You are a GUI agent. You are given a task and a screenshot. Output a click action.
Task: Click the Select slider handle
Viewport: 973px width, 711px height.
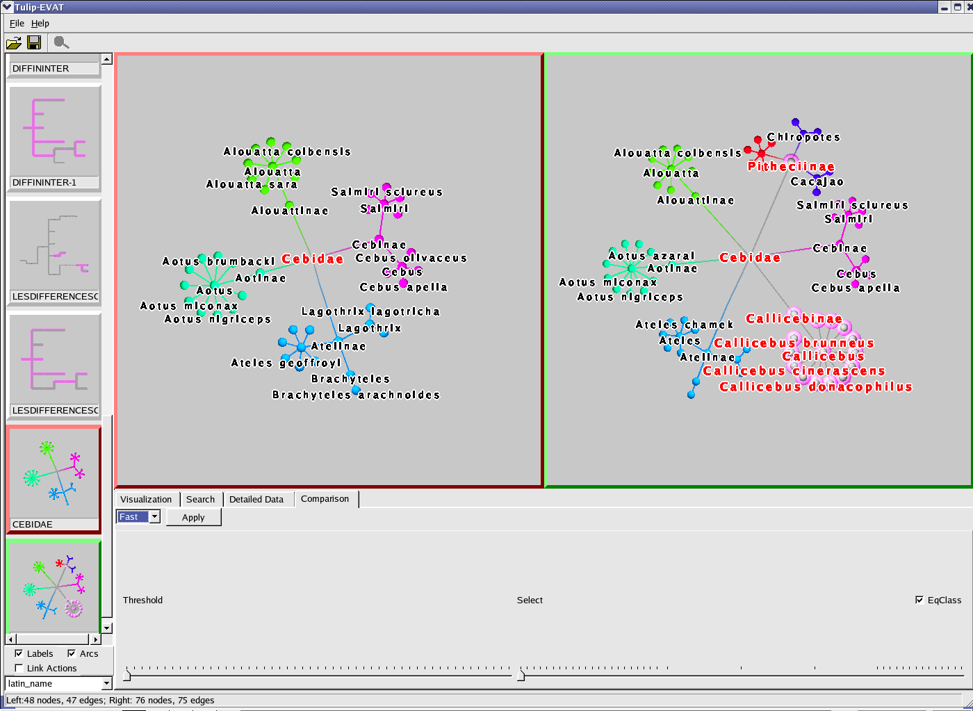[521, 675]
